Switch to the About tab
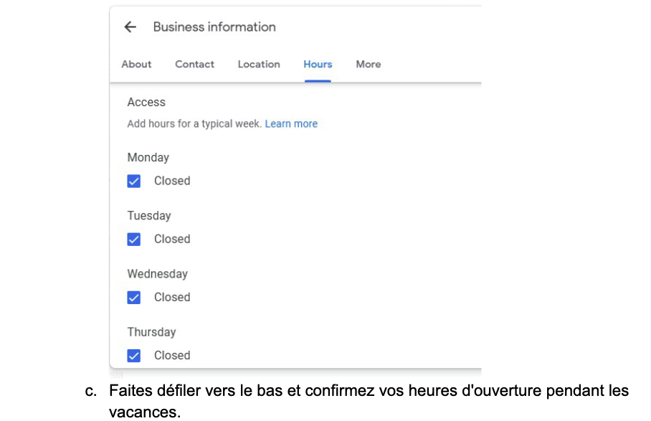This screenshot has width=651, height=421. coord(136,64)
